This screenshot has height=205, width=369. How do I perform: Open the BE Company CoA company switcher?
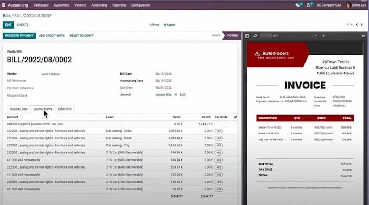pyautogui.click(x=329, y=5)
